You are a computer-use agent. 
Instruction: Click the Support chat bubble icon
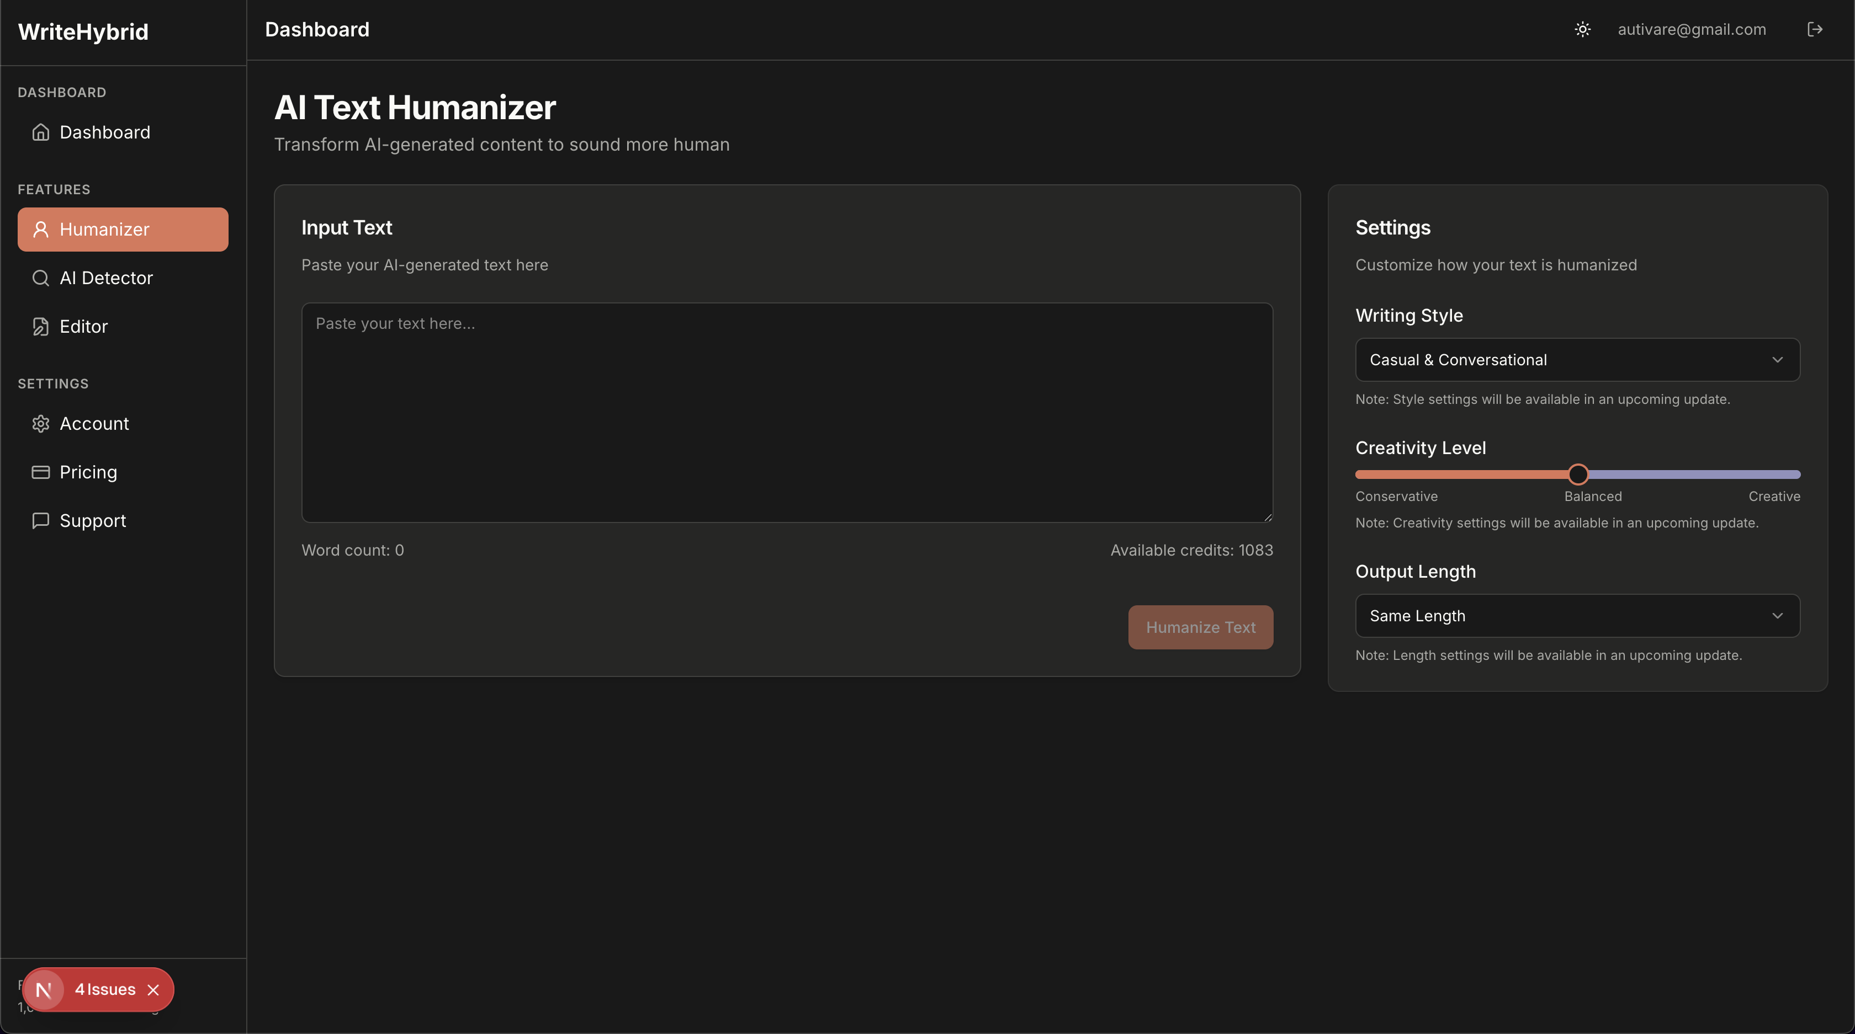[41, 520]
